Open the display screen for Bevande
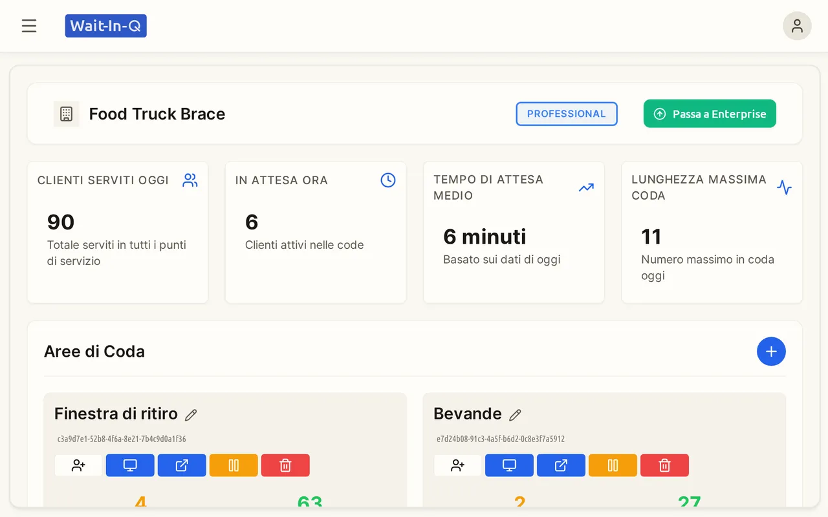This screenshot has height=517, width=828. (x=509, y=465)
